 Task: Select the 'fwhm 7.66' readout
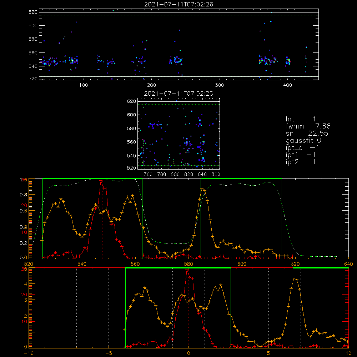308,126
